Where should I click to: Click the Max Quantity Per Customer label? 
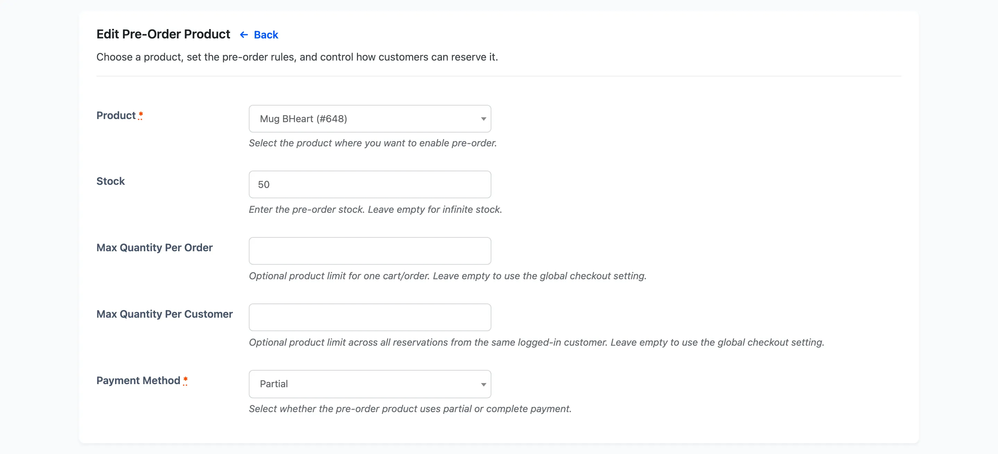click(164, 314)
